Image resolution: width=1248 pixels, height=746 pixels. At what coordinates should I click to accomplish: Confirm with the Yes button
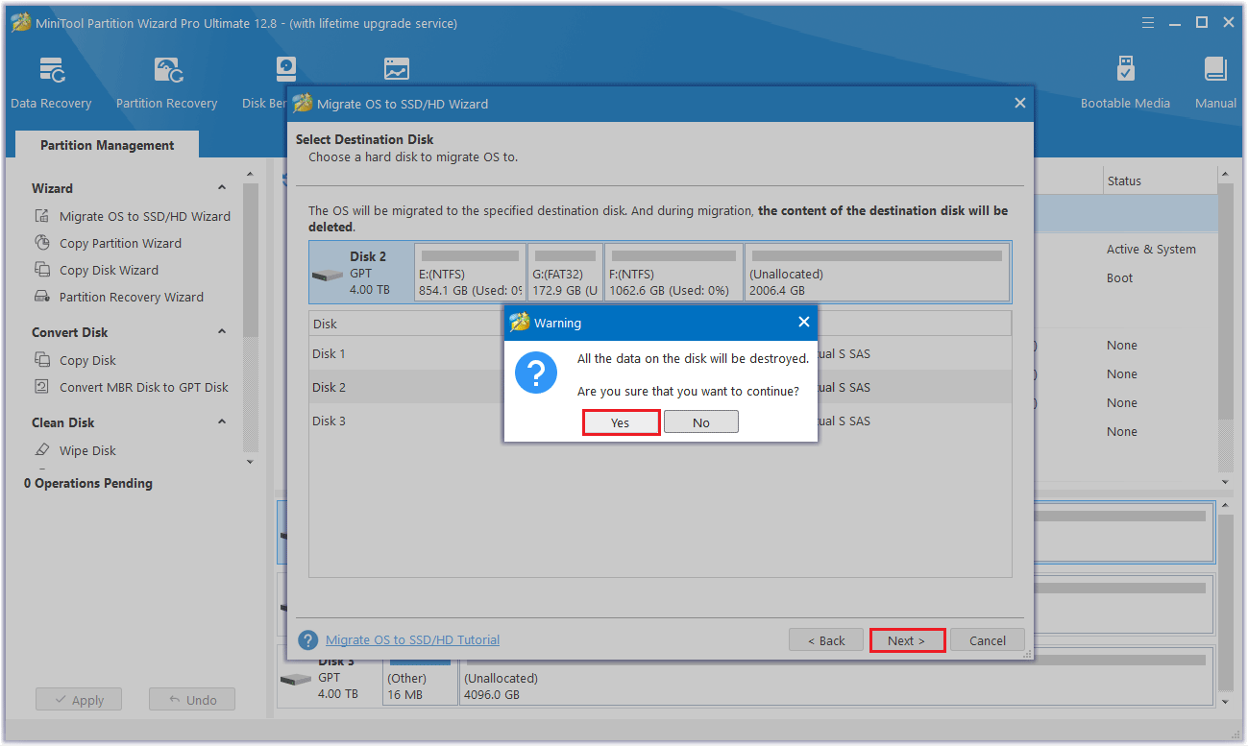pos(621,422)
